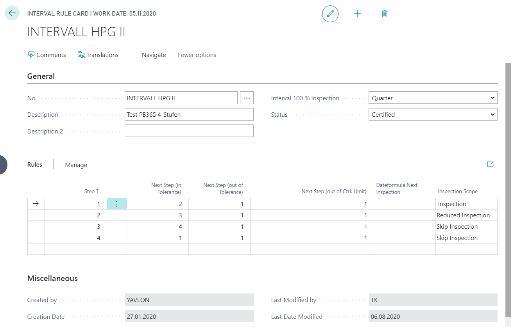
Task: Click Dateformula Next Inspection column header
Action: (397, 188)
